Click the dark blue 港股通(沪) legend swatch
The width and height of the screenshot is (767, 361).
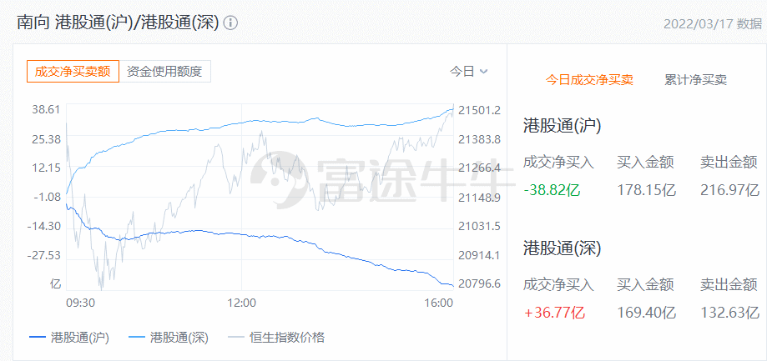38,337
